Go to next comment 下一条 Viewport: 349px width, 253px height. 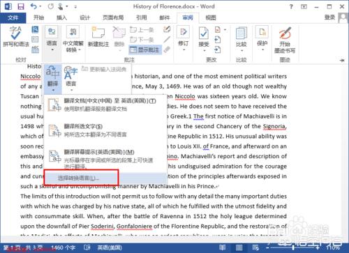[x=142, y=40]
